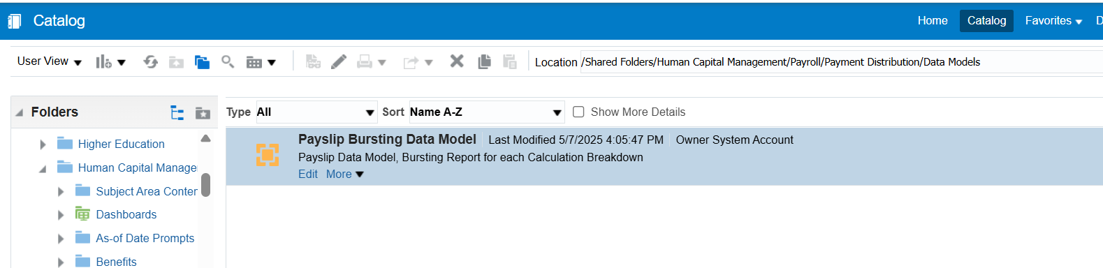
Task: Click the Copy icon in toolbar
Action: point(484,62)
